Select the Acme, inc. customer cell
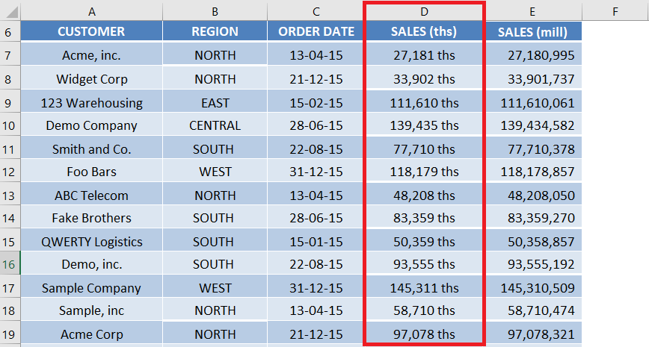The image size is (649, 347). coord(91,54)
